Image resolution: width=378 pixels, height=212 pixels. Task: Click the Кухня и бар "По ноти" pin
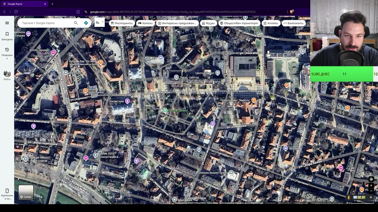[x=101, y=62]
